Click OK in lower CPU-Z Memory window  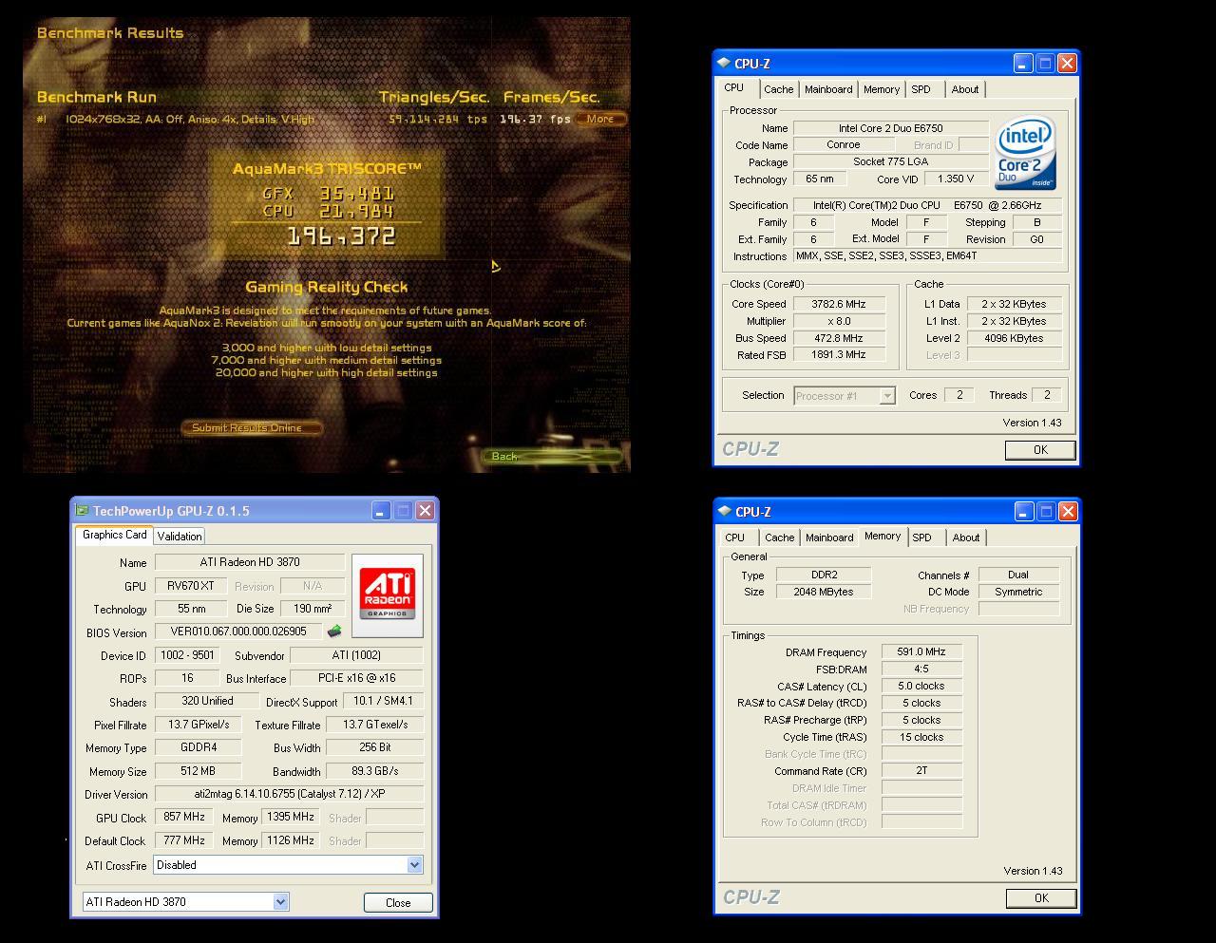coord(1041,898)
